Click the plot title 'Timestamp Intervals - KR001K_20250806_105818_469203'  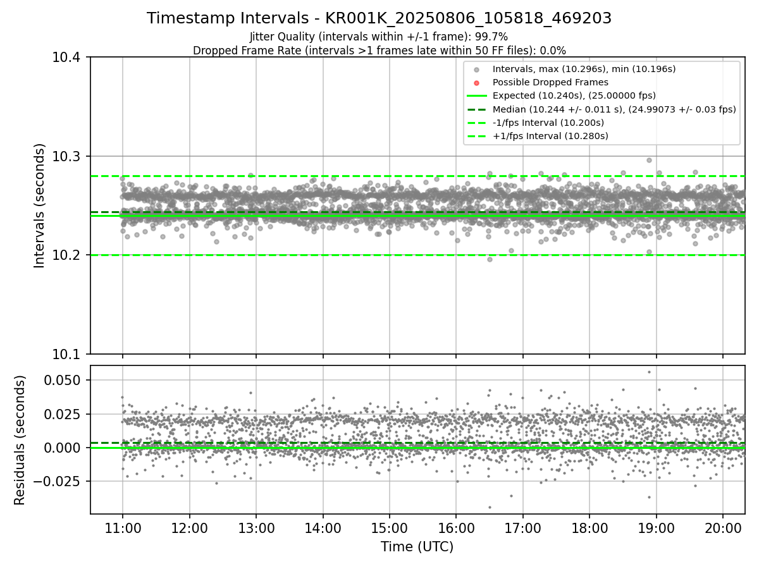[x=379, y=18]
